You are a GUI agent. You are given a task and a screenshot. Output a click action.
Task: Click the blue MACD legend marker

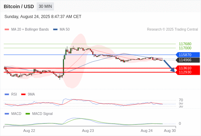pos(7,114)
